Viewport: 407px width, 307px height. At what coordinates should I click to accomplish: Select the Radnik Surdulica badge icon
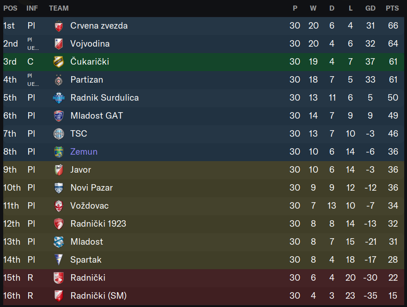point(59,98)
